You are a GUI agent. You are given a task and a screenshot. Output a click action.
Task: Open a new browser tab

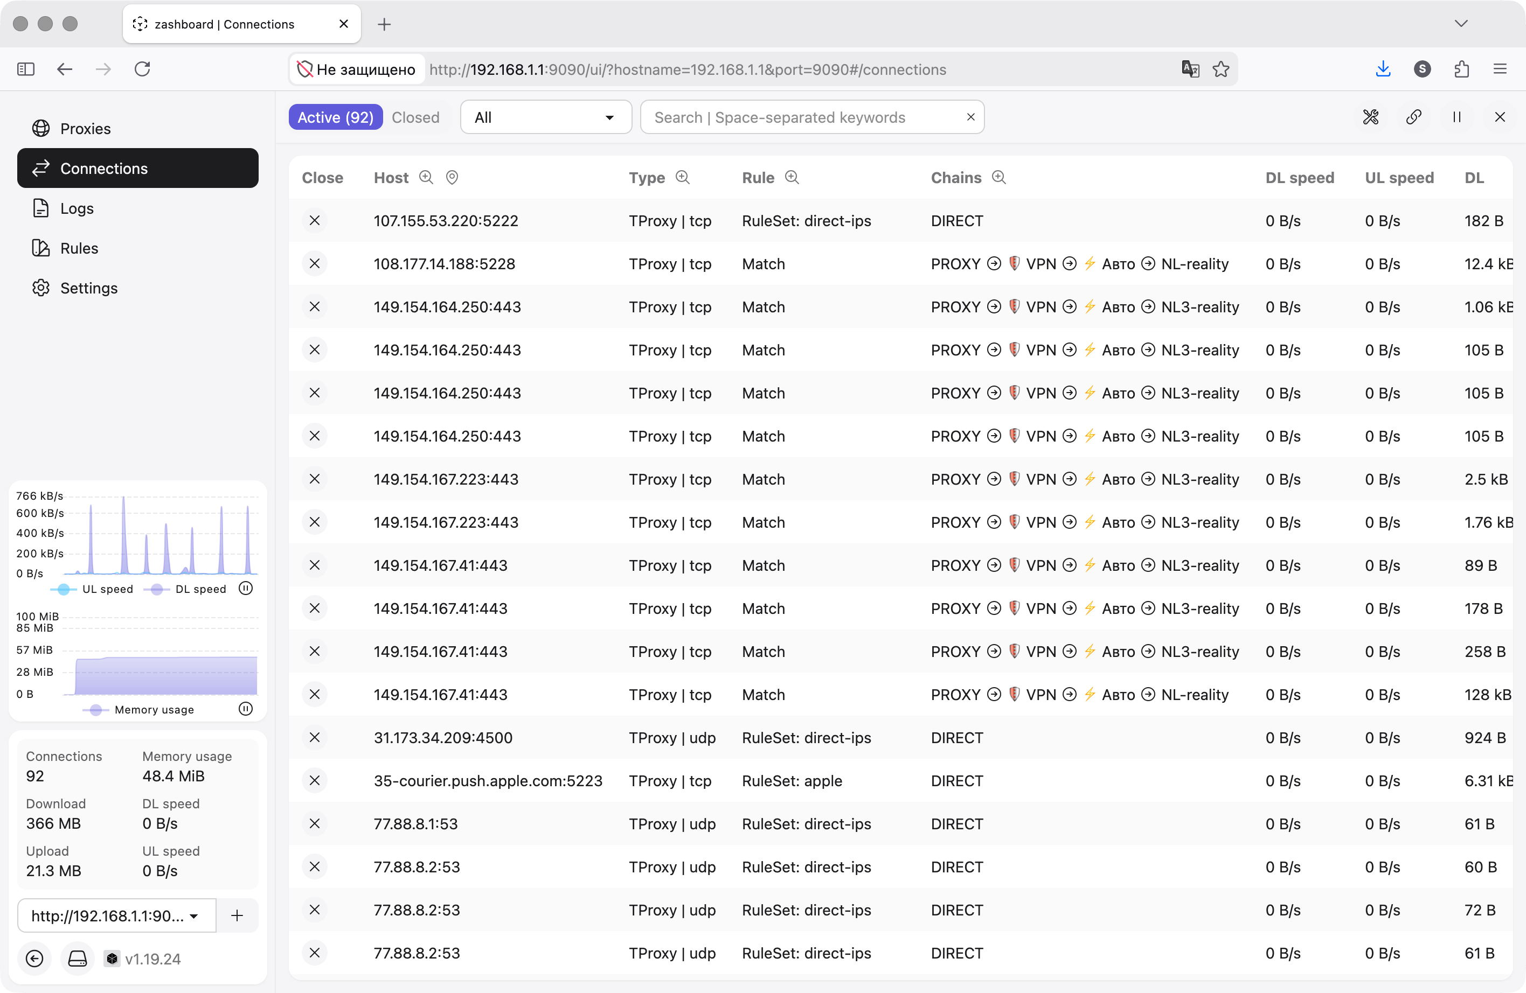(384, 24)
